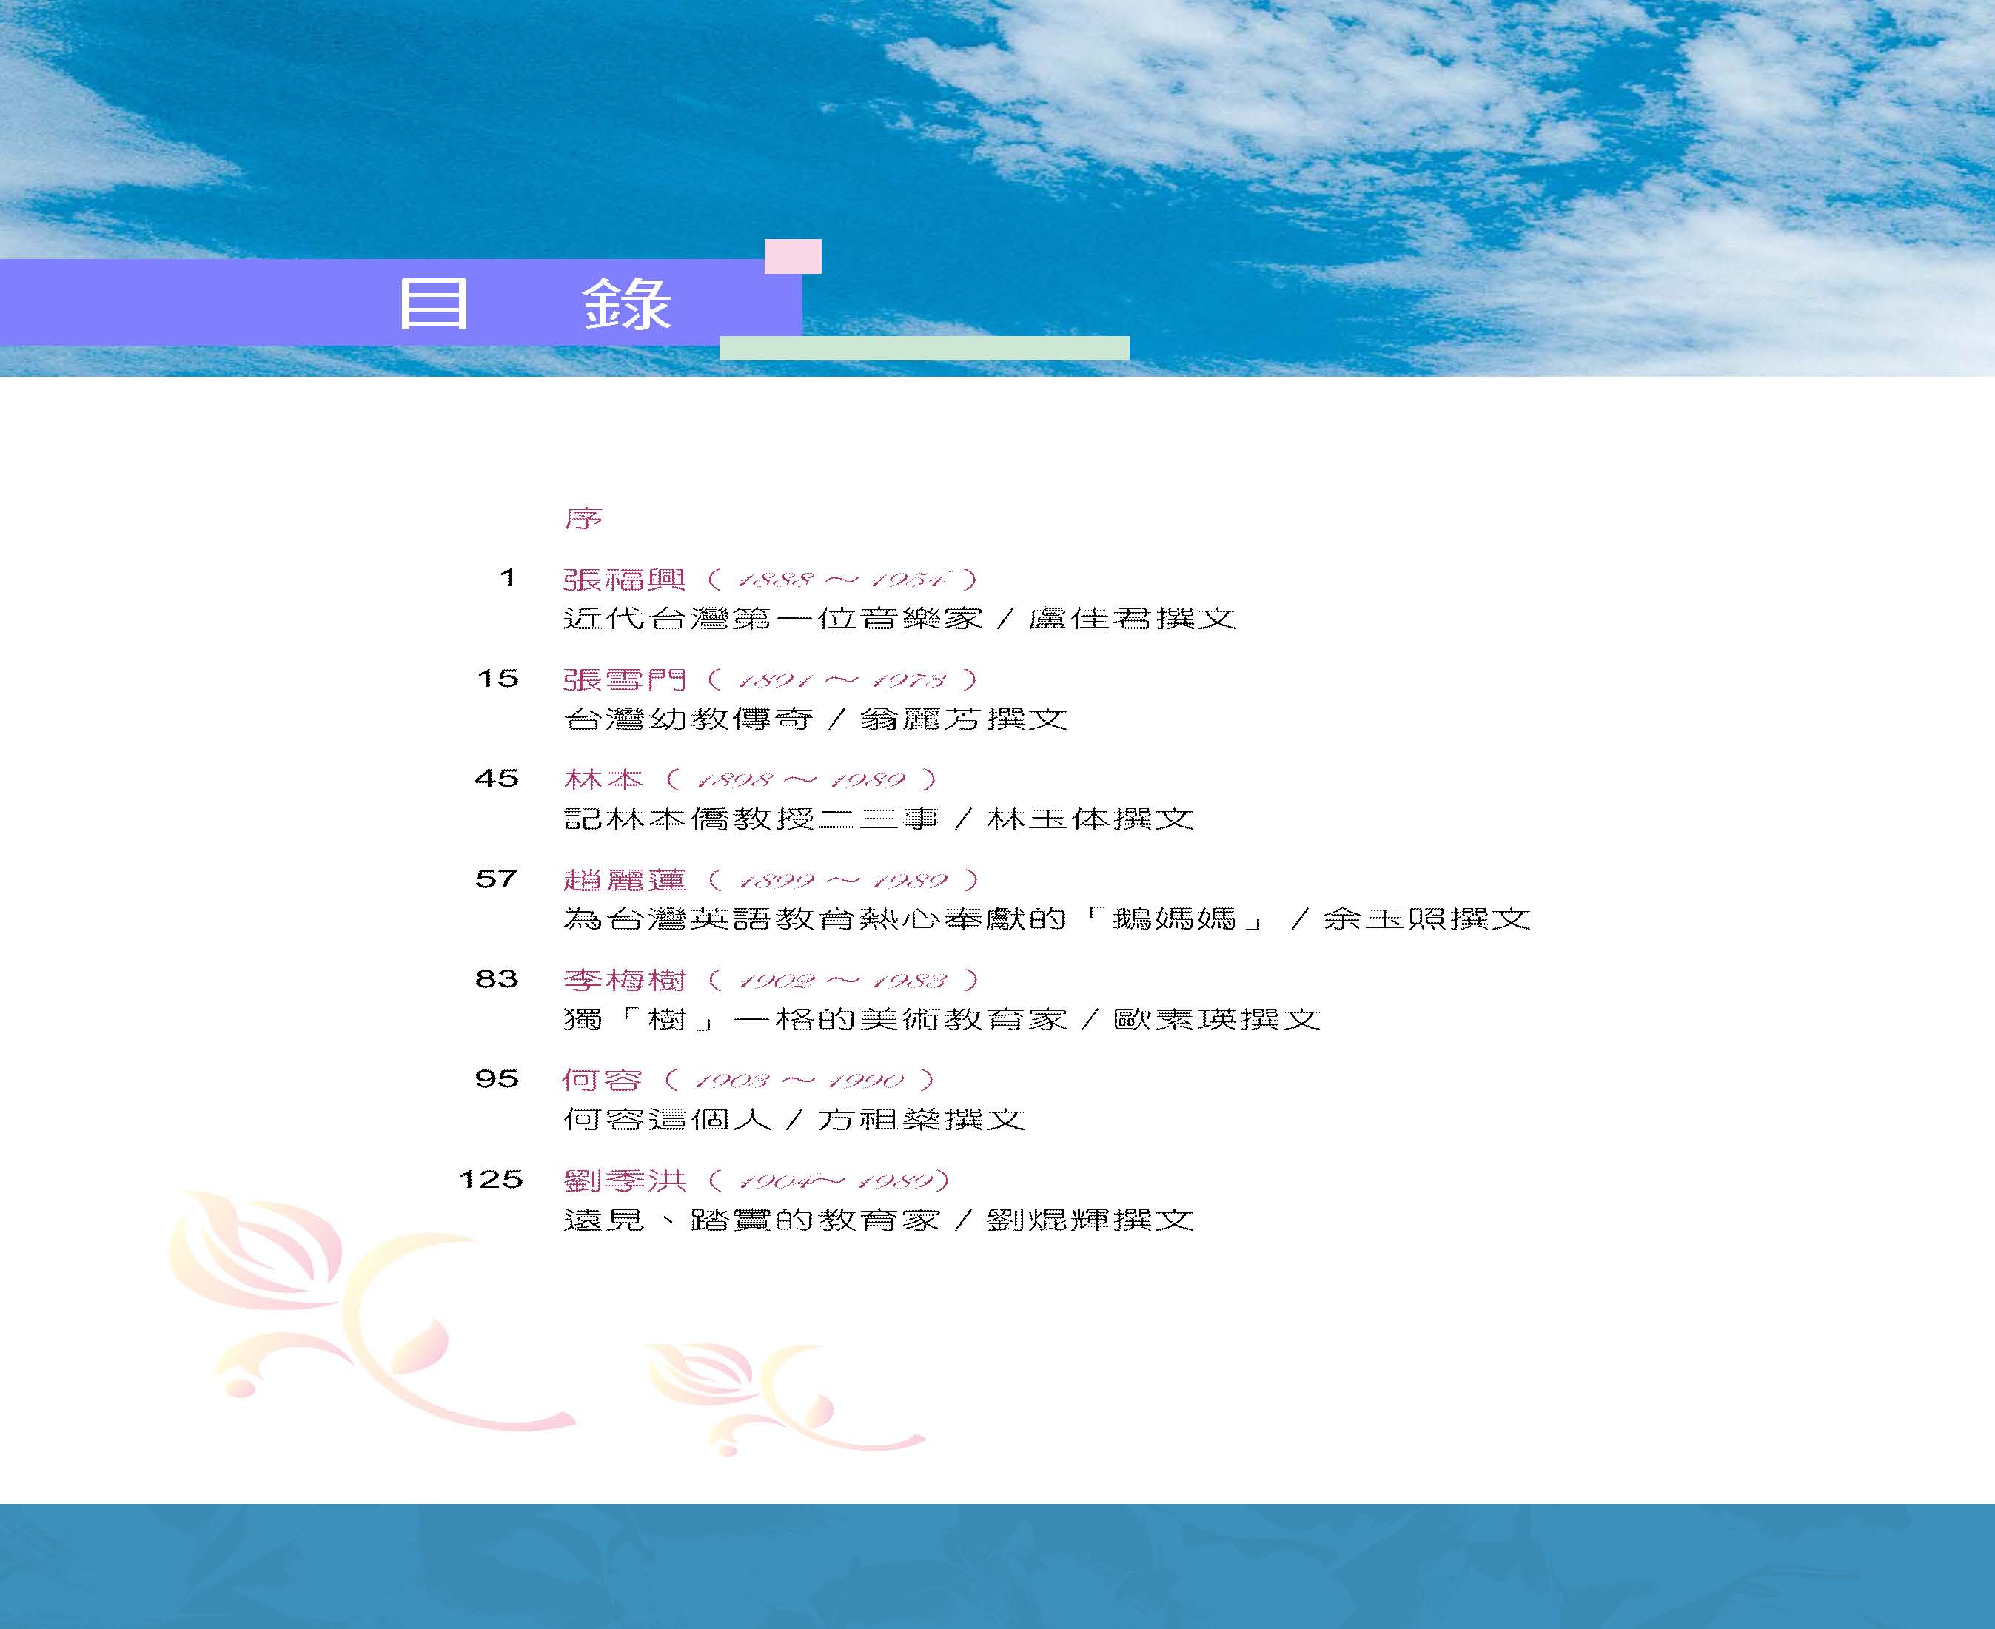The height and width of the screenshot is (1629, 1995).
Task: Select the 張雪門 chapter heading
Action: pos(624,679)
